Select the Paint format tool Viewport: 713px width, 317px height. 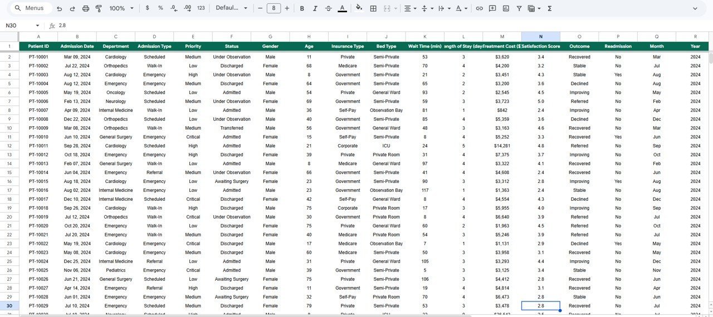coord(99,8)
